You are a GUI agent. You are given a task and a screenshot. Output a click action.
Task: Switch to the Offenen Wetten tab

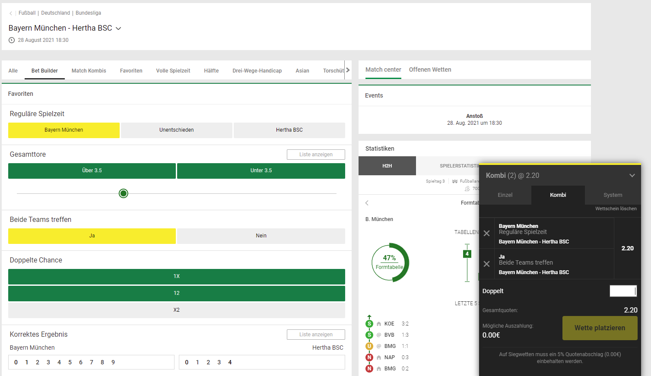pyautogui.click(x=430, y=70)
